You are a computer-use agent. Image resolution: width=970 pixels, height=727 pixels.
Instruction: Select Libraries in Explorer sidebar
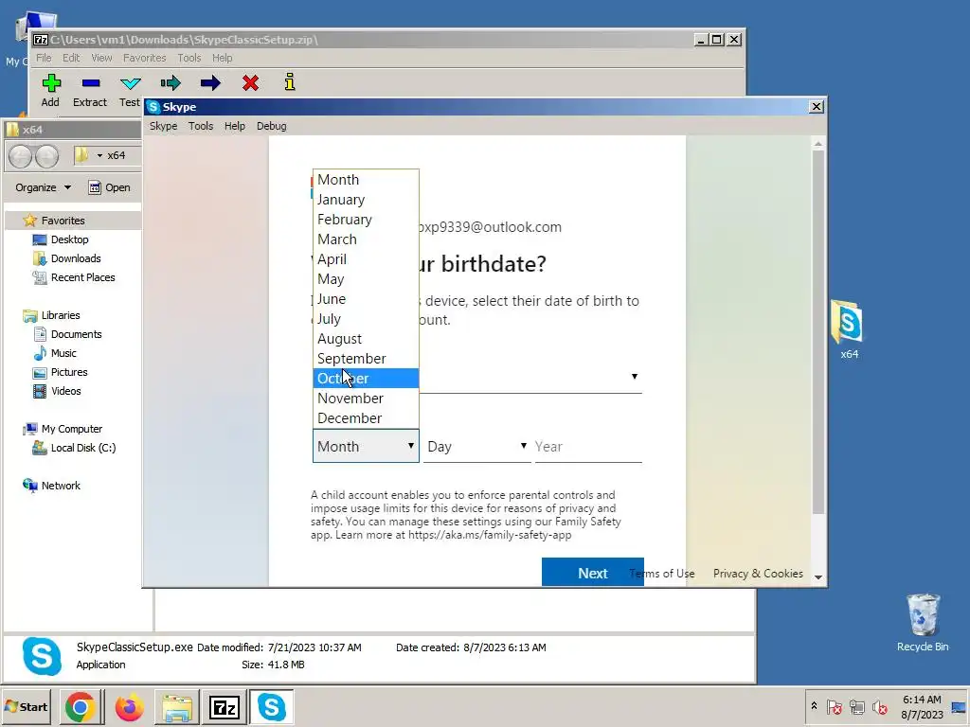[x=60, y=315]
